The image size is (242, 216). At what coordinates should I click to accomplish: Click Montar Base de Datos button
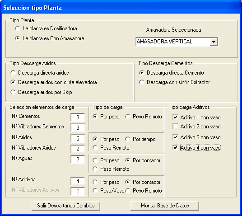coord(165,206)
